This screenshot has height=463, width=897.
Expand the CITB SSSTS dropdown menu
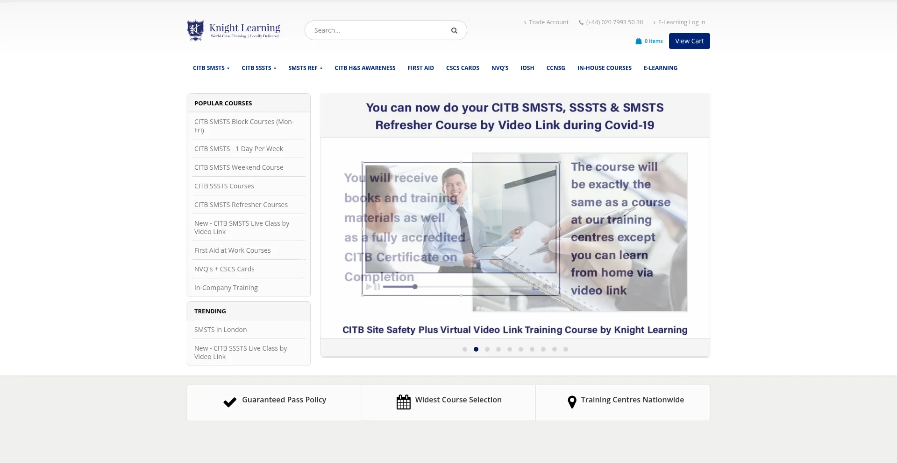point(259,68)
